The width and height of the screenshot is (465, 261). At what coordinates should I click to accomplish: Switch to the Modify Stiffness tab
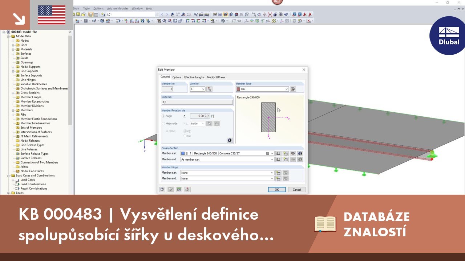(216, 77)
